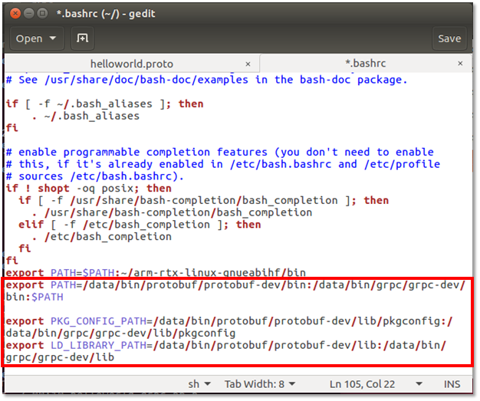Screen dimensions: 480x401
Task: Maximize the gedit window
Action: (42, 14)
